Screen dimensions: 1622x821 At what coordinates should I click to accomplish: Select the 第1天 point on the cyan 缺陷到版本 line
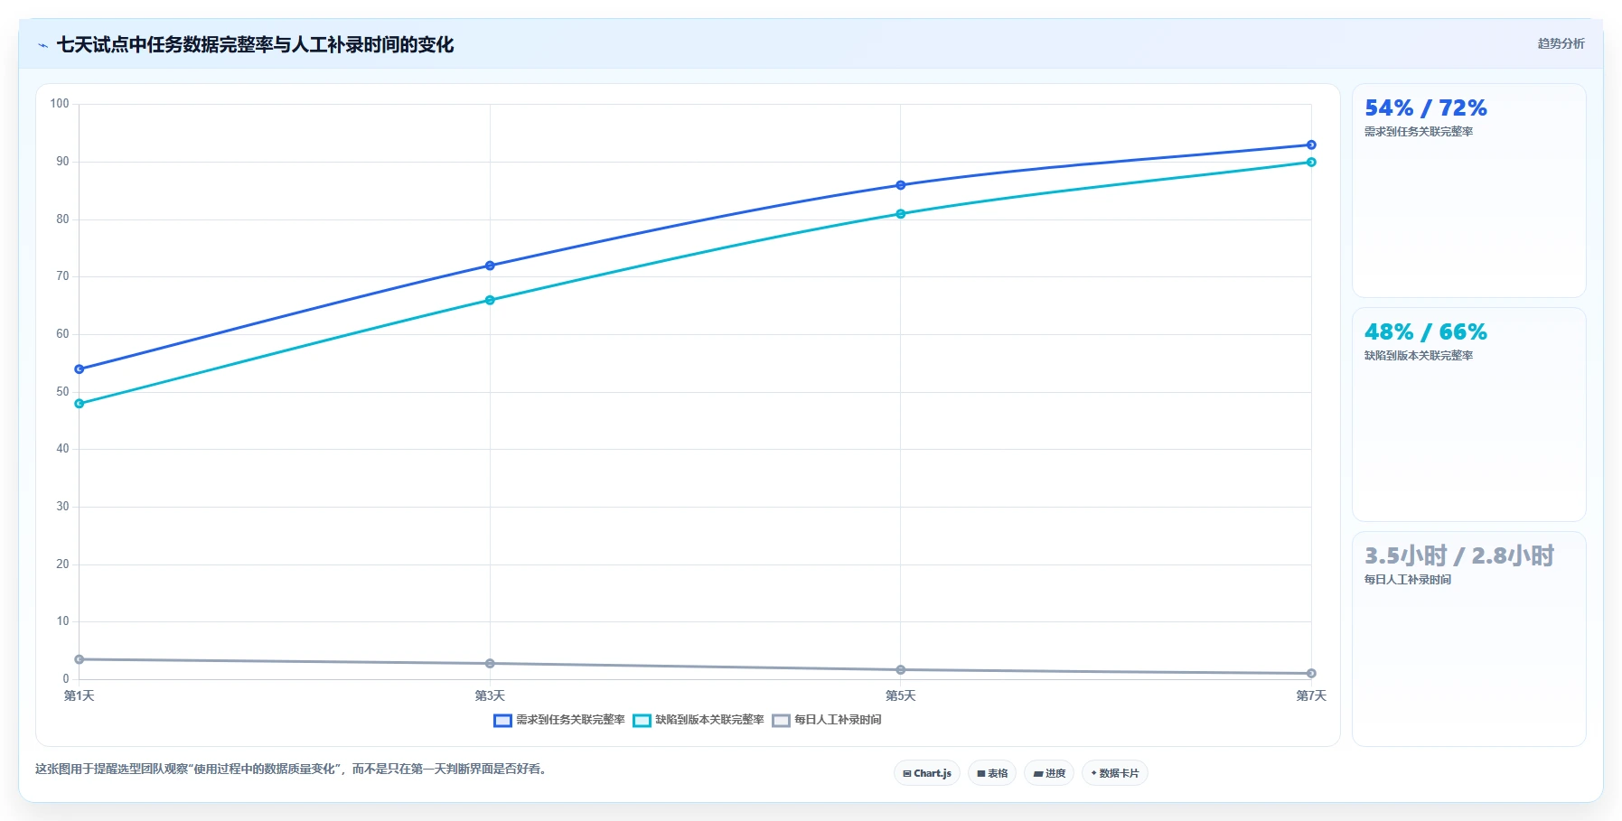coord(80,404)
